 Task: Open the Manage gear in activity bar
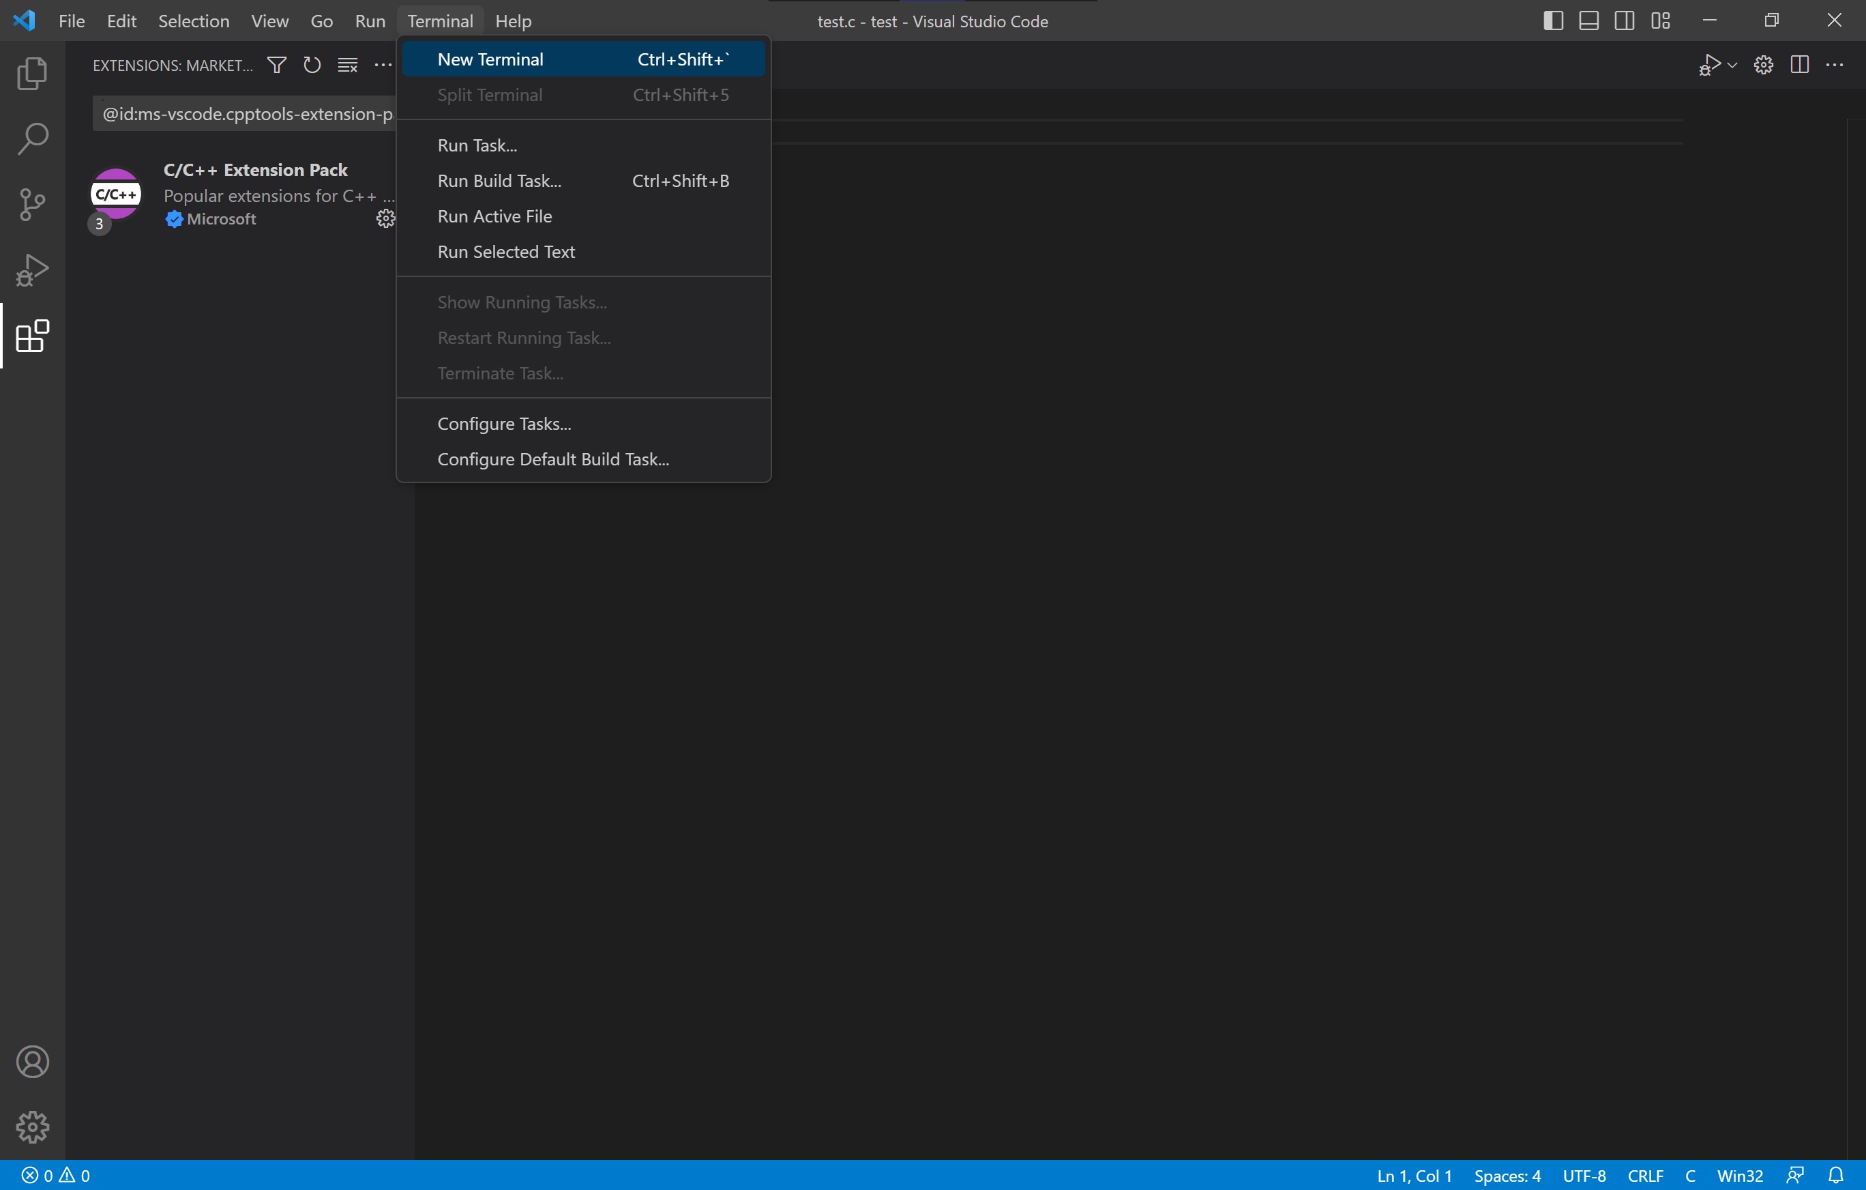(x=33, y=1127)
